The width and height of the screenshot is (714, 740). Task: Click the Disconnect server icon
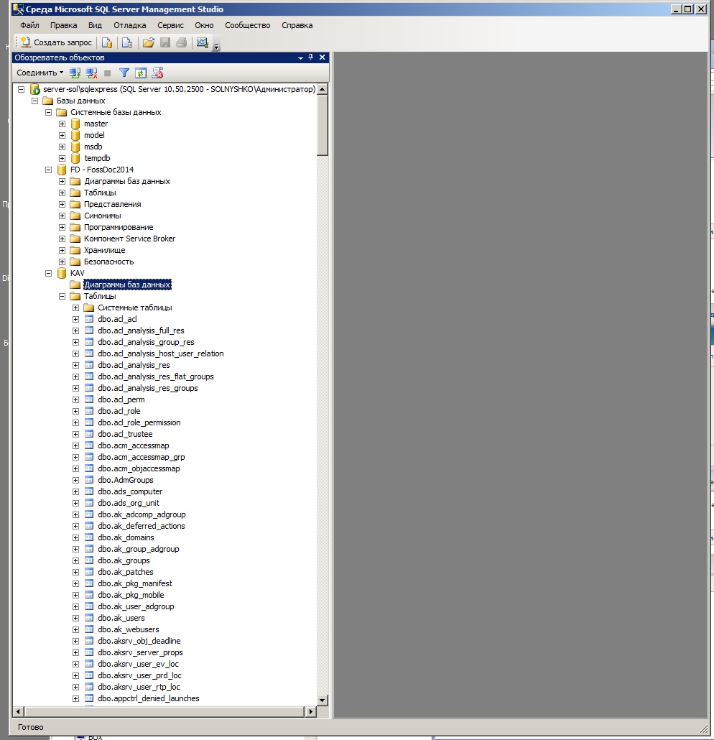[x=91, y=73]
